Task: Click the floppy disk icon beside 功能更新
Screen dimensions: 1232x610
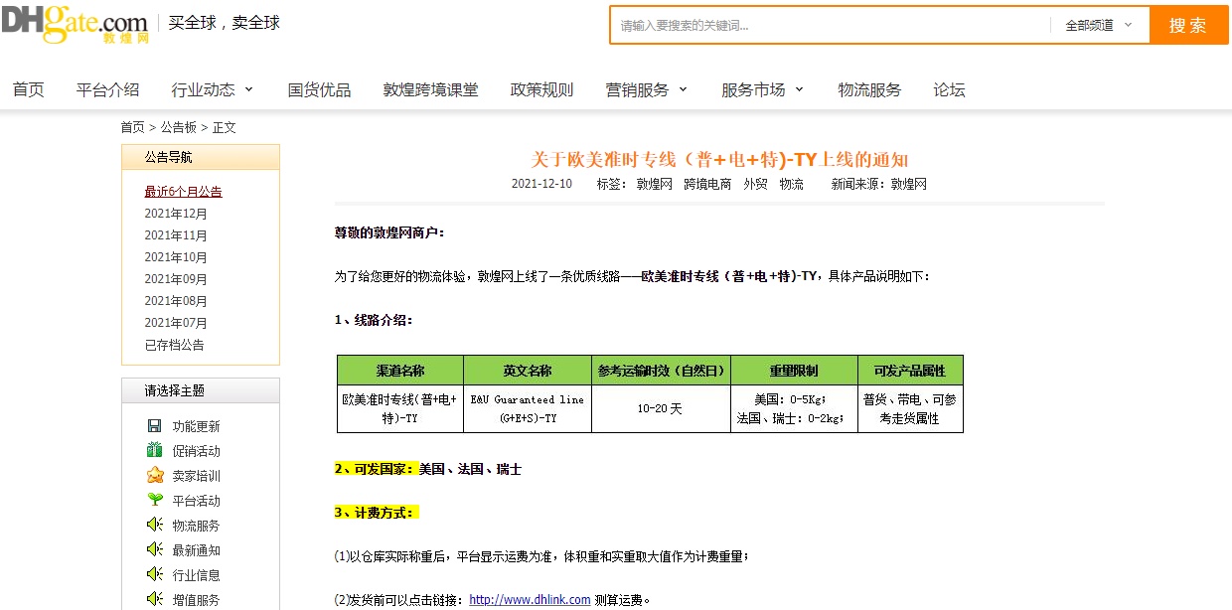Action: coord(154,426)
